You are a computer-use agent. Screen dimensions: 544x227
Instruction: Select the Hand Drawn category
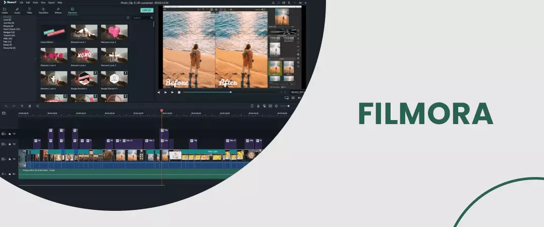(x=12, y=29)
